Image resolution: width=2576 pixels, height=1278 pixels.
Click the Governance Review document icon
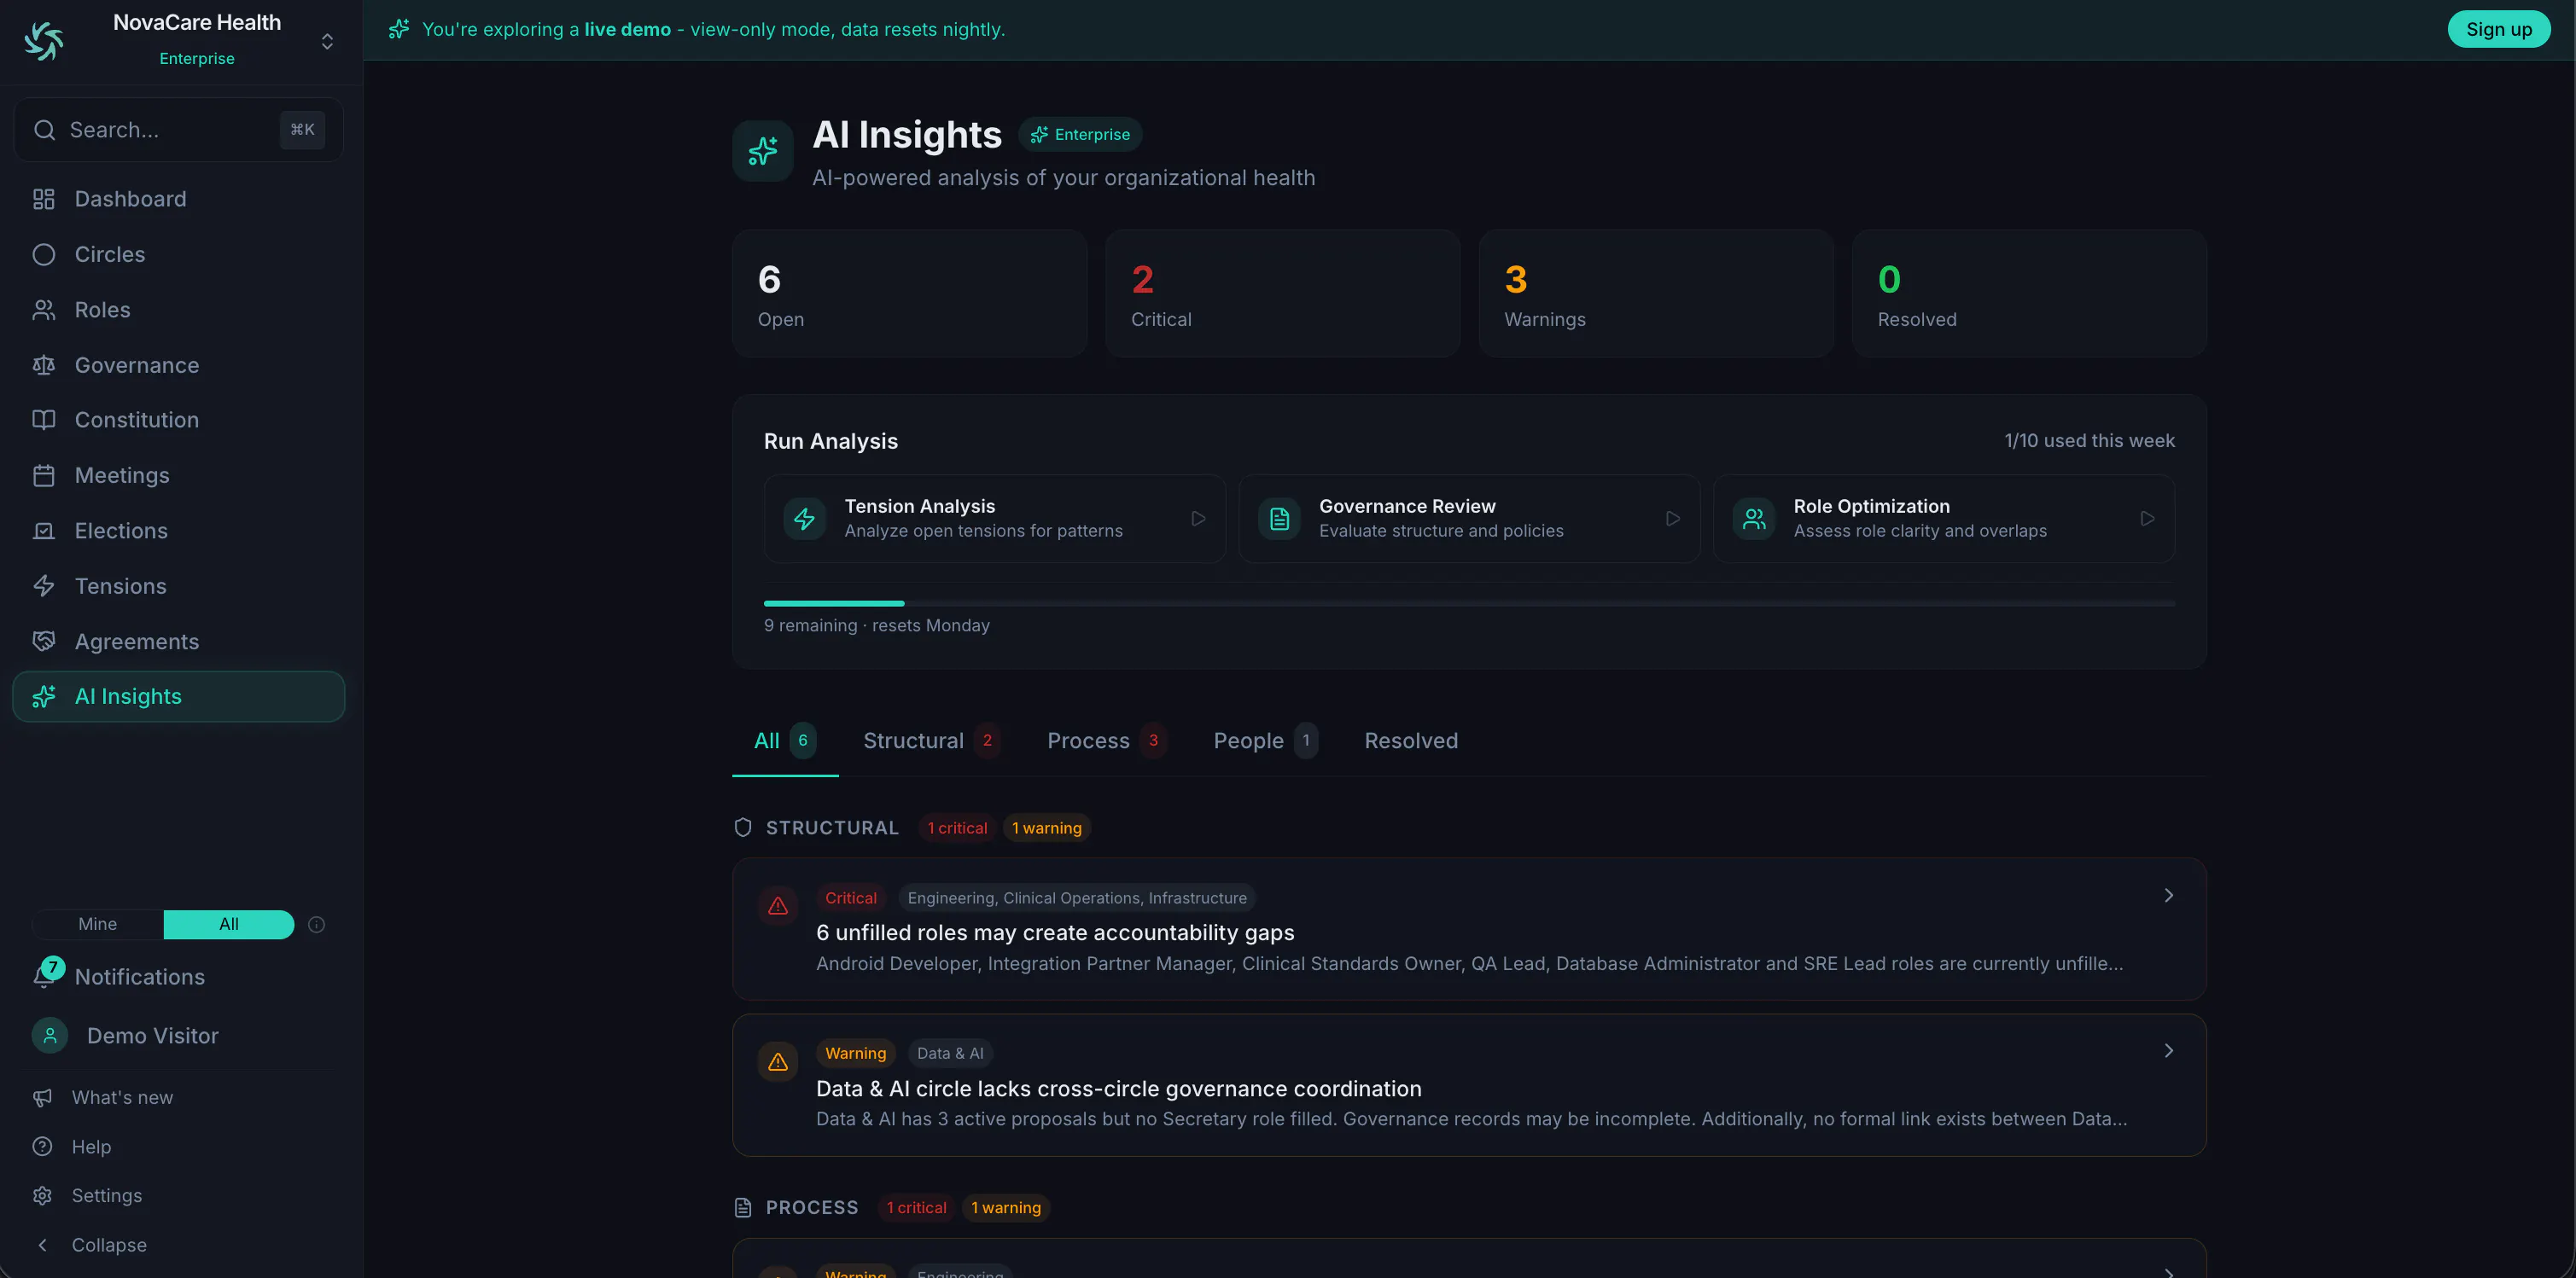1279,519
